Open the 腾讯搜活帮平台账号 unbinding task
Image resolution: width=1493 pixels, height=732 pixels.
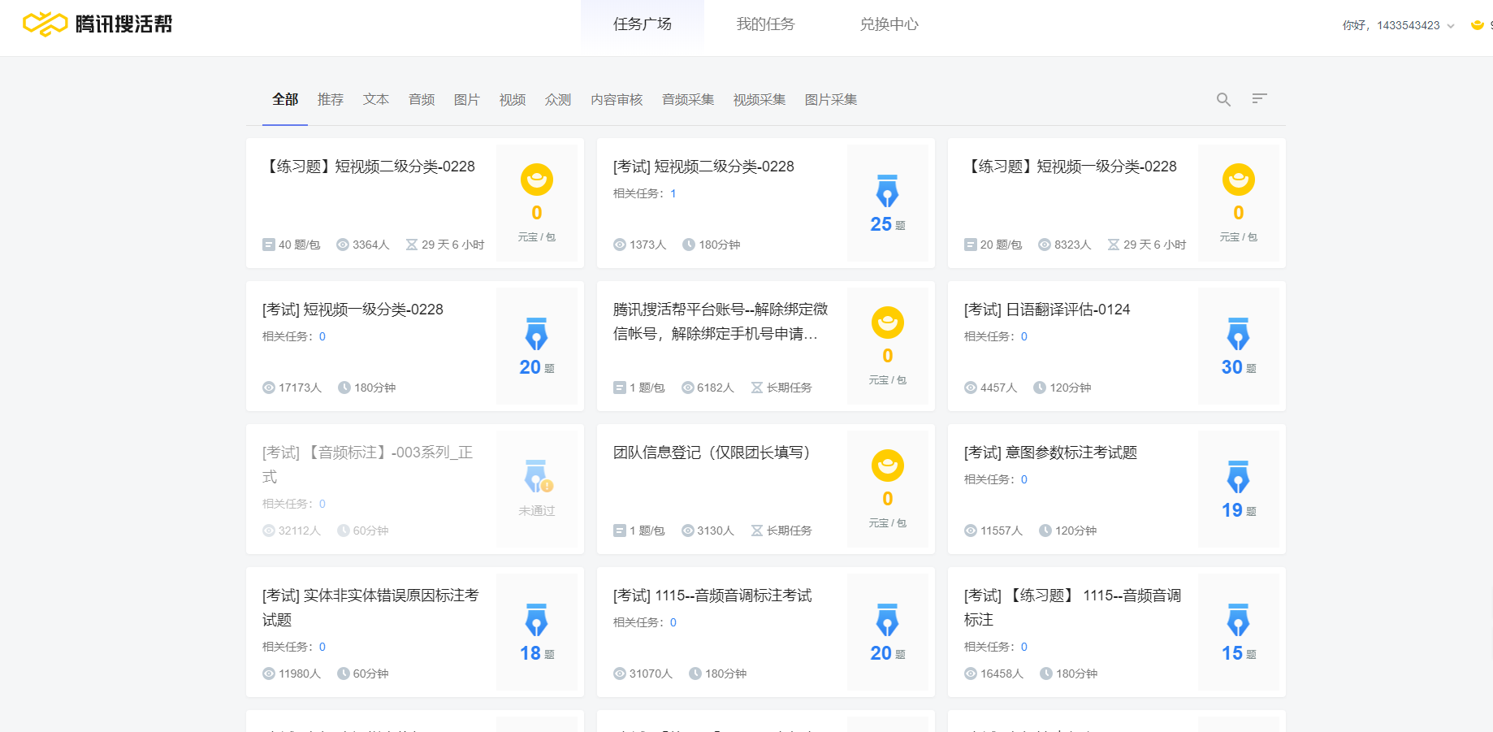[720, 322]
